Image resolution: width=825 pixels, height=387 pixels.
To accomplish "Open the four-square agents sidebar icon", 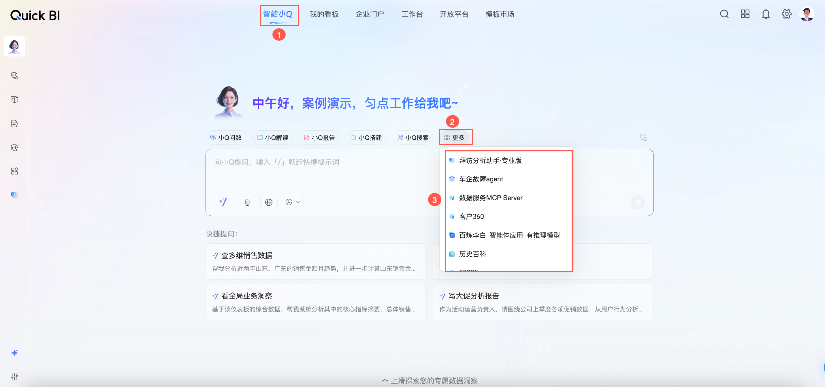I will coord(14,171).
